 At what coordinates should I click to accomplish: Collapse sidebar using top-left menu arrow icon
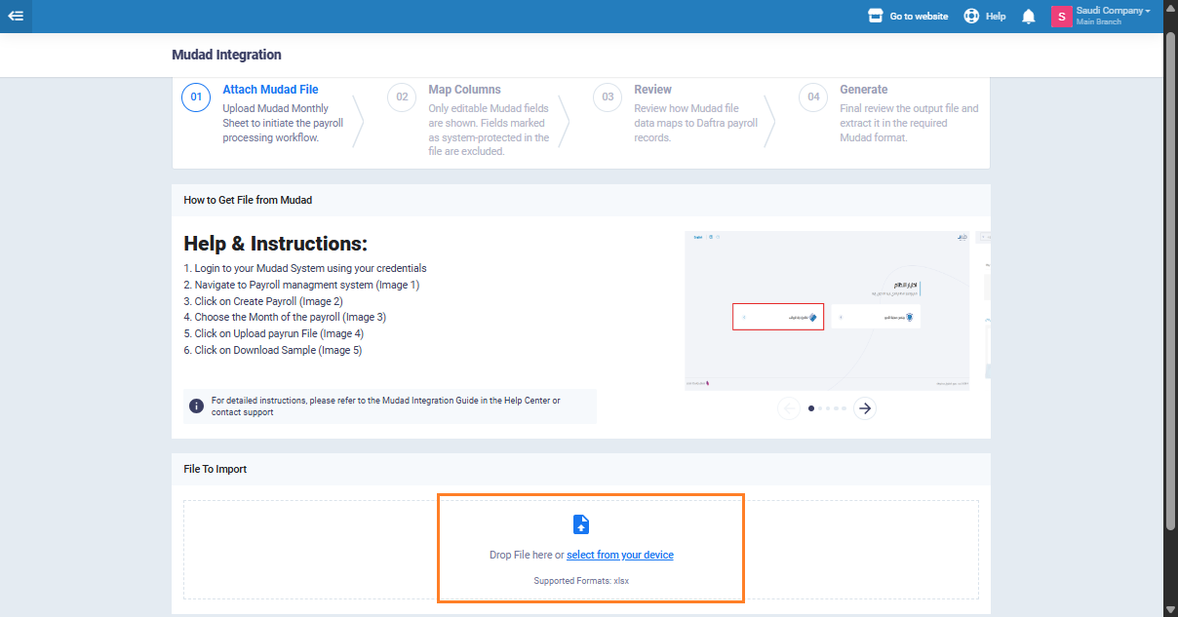(x=16, y=16)
